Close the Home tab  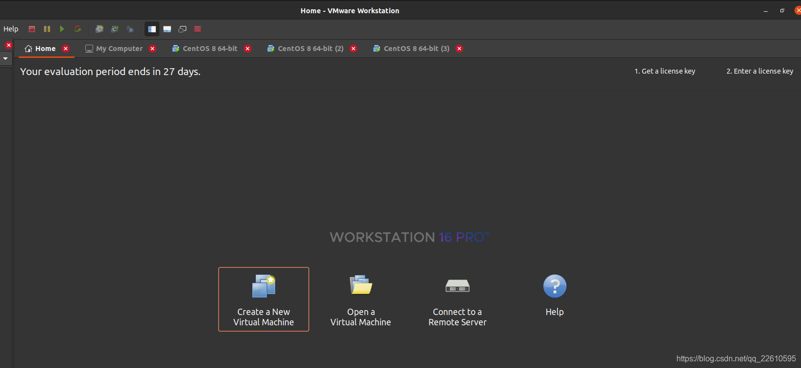pos(66,49)
